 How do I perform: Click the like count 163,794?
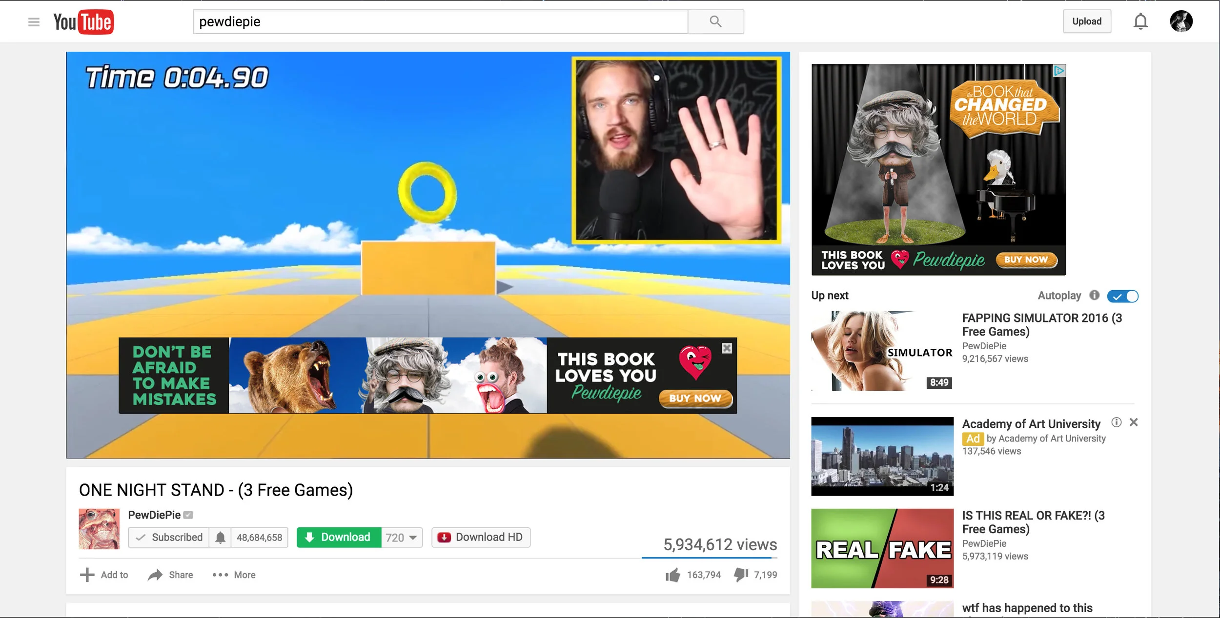click(704, 575)
